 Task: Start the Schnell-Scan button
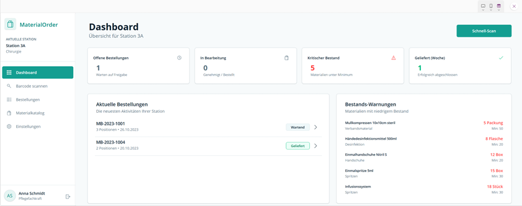tap(484, 31)
